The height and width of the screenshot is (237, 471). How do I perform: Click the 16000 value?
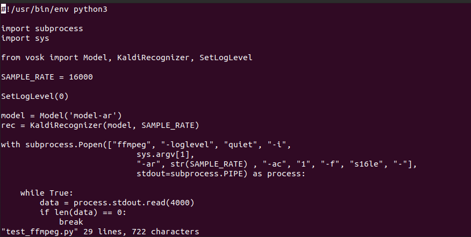pyautogui.click(x=81, y=77)
